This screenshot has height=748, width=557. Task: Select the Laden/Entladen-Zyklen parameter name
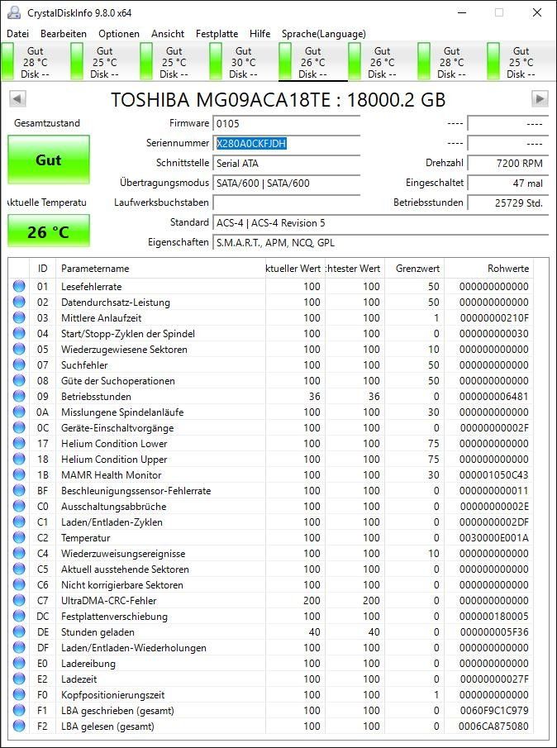pos(112,522)
